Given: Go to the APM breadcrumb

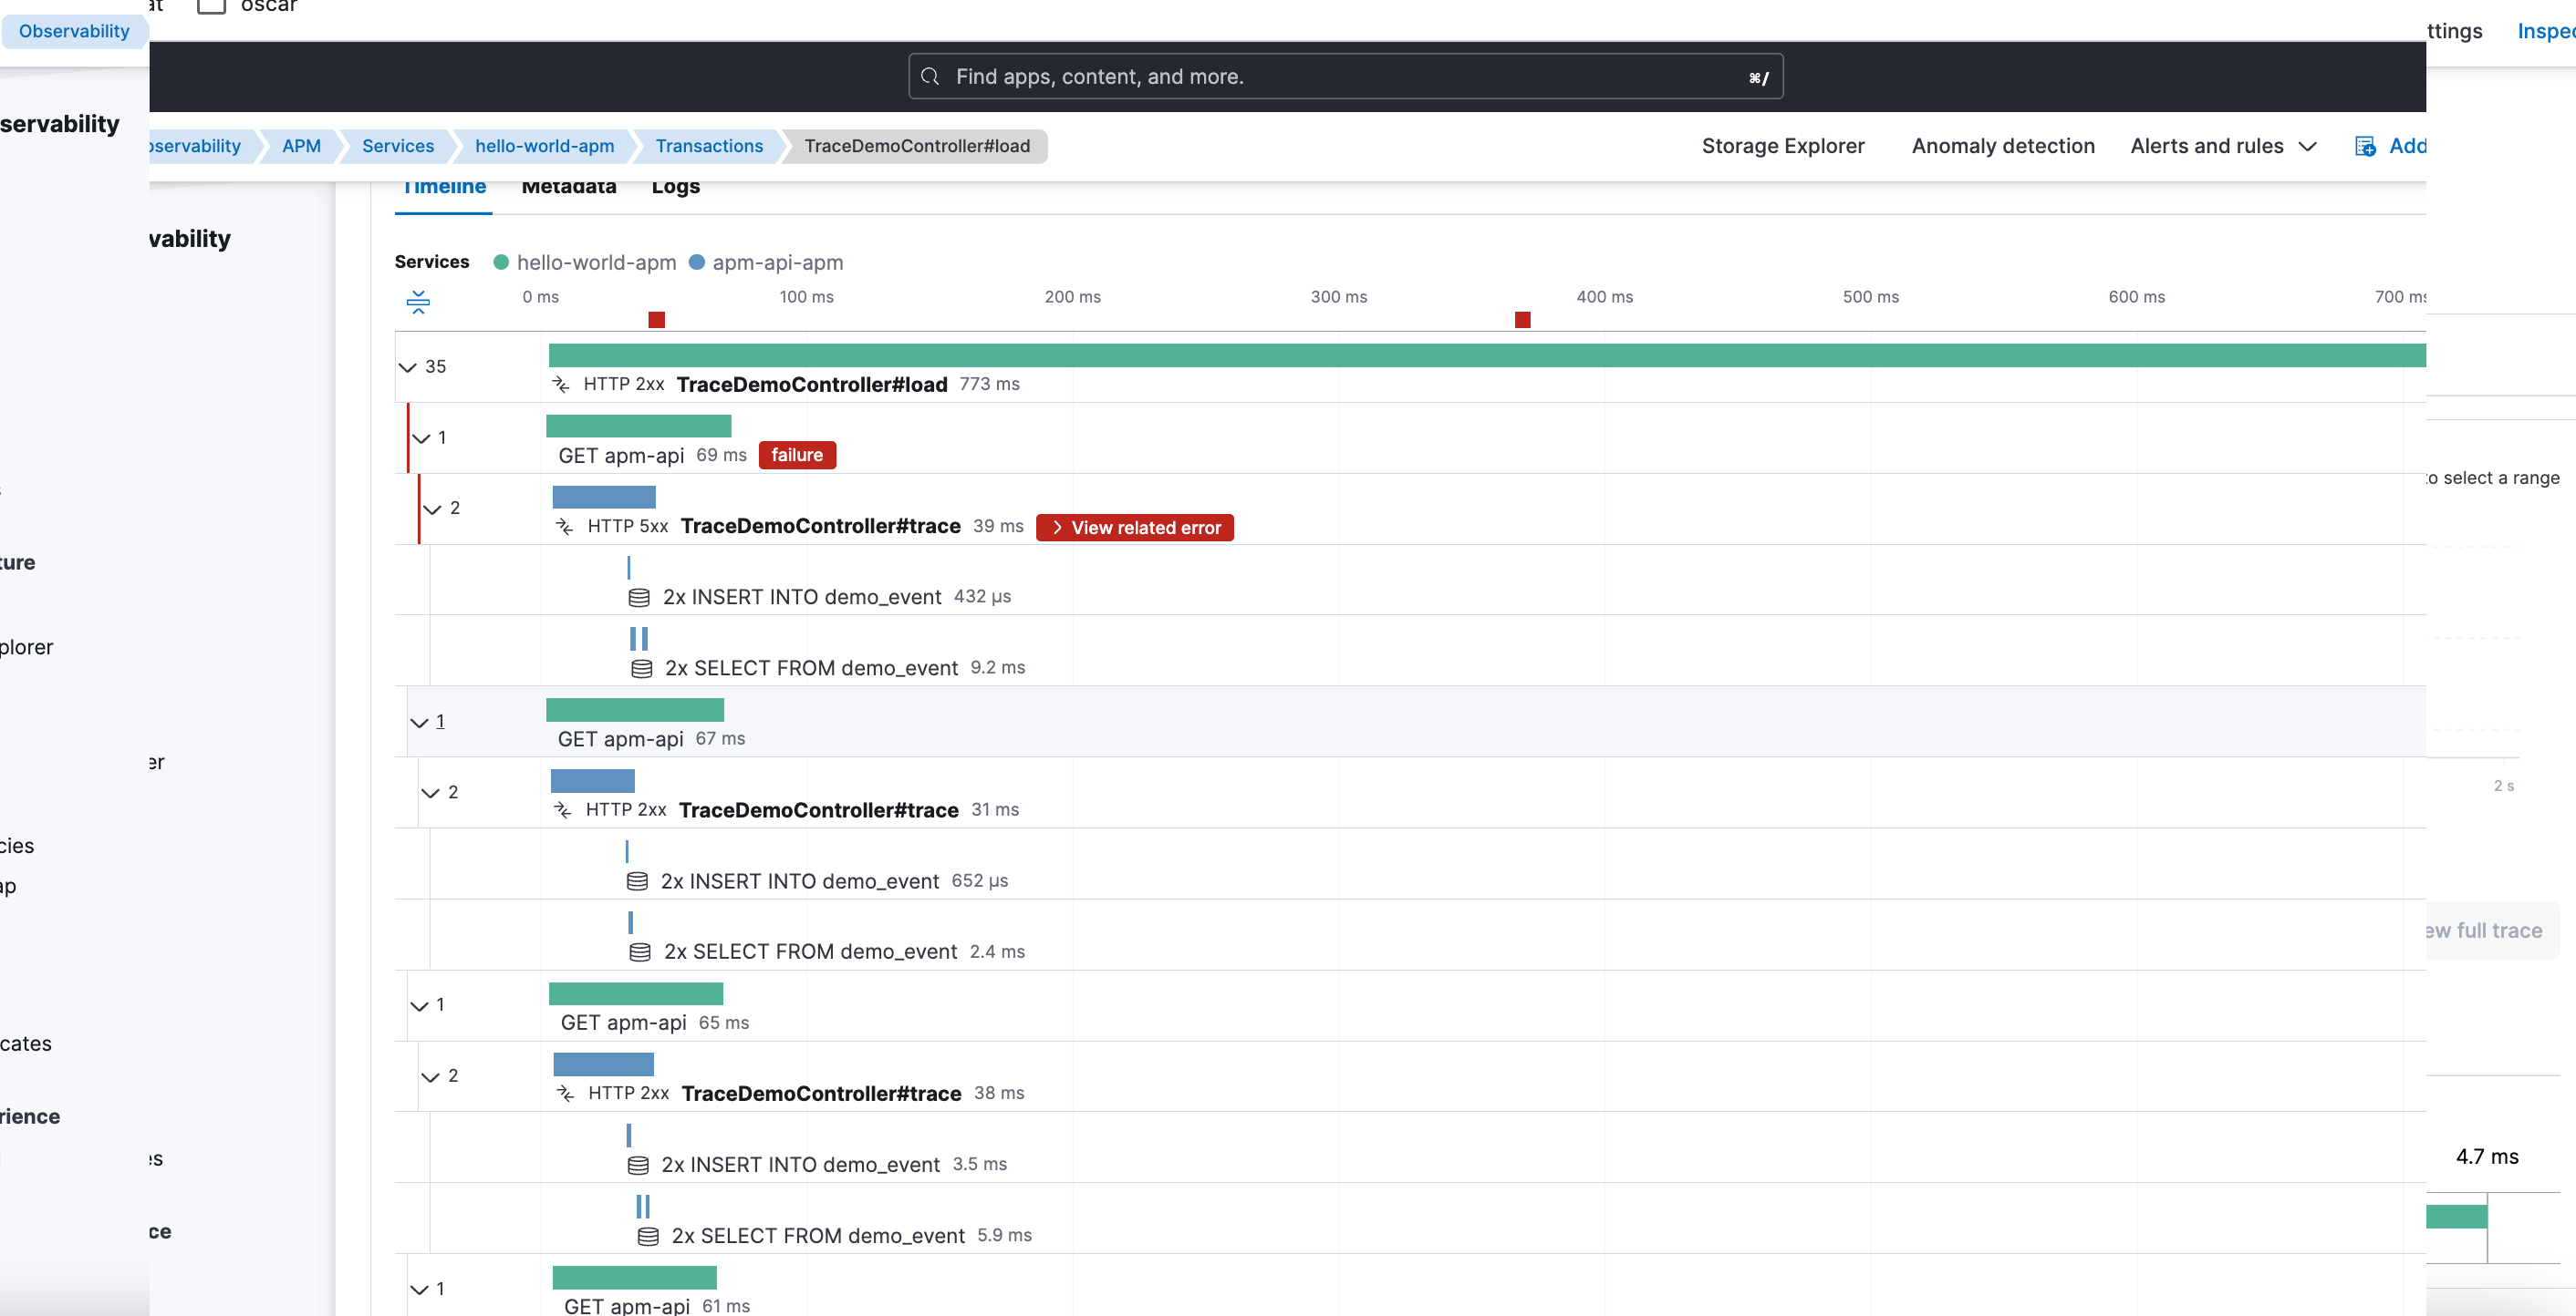Looking at the screenshot, I should (x=301, y=146).
